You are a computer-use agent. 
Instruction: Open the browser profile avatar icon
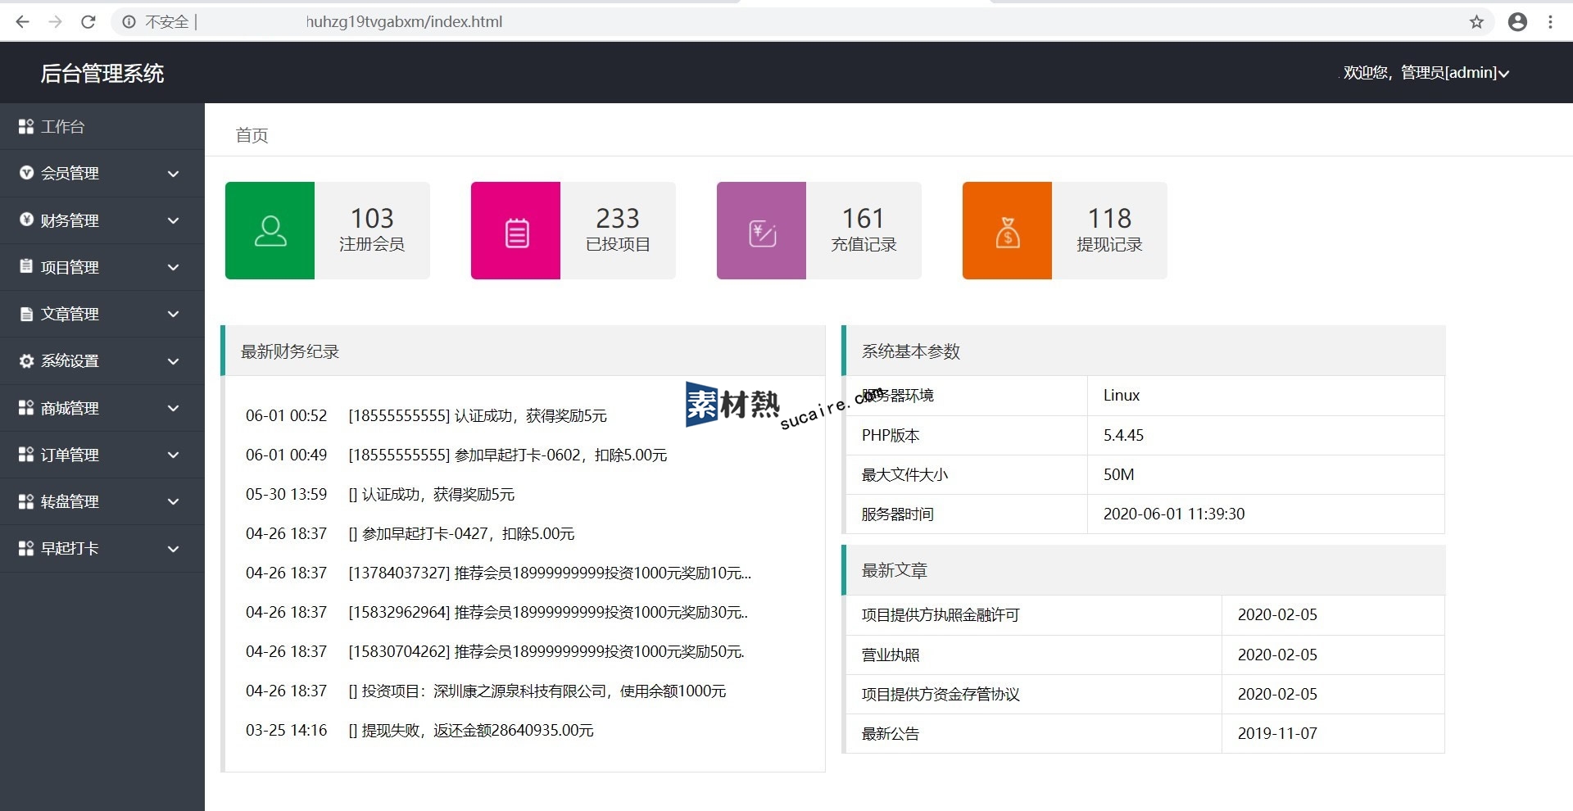[x=1517, y=22]
